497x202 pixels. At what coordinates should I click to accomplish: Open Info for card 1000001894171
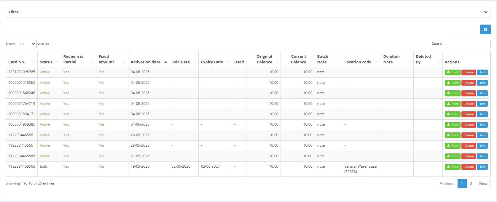(482, 114)
